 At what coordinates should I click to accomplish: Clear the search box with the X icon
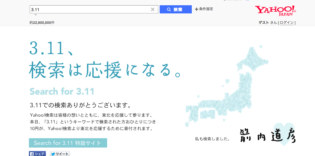[x=153, y=9]
